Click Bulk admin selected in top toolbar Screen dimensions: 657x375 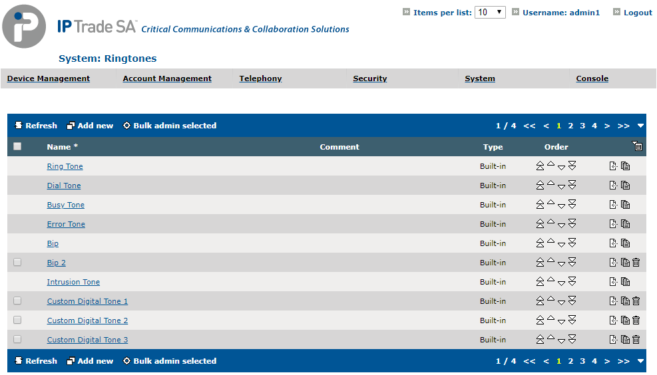pos(170,126)
